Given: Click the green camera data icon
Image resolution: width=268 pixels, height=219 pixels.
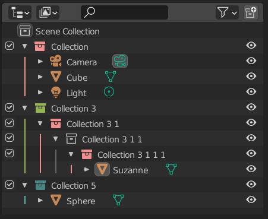Looking at the screenshot, I should [x=120, y=61].
